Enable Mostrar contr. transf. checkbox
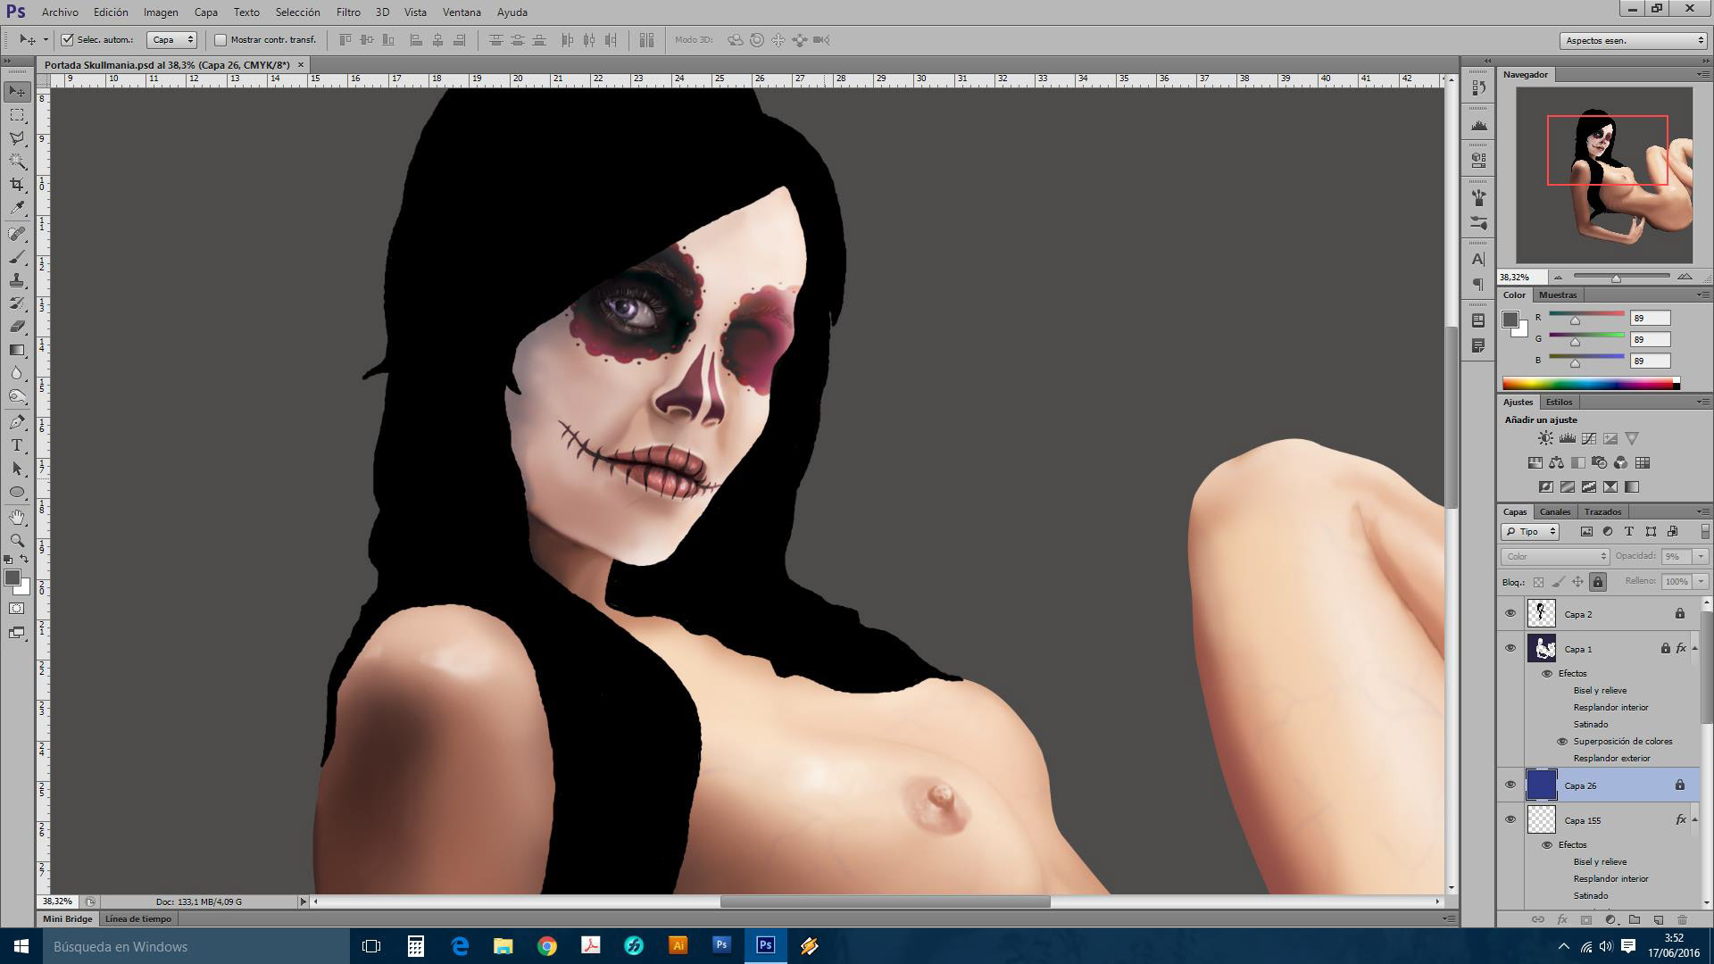 pyautogui.click(x=220, y=39)
